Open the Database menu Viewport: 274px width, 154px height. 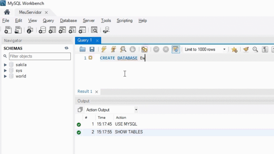coord(68,21)
